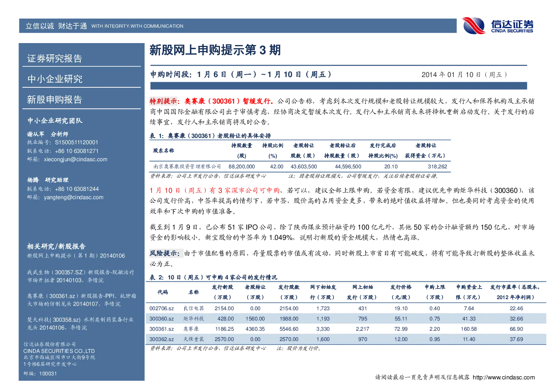This screenshot has height=392, width=555.
Task: Select issue price 55.11
Action: click(x=401, y=319)
